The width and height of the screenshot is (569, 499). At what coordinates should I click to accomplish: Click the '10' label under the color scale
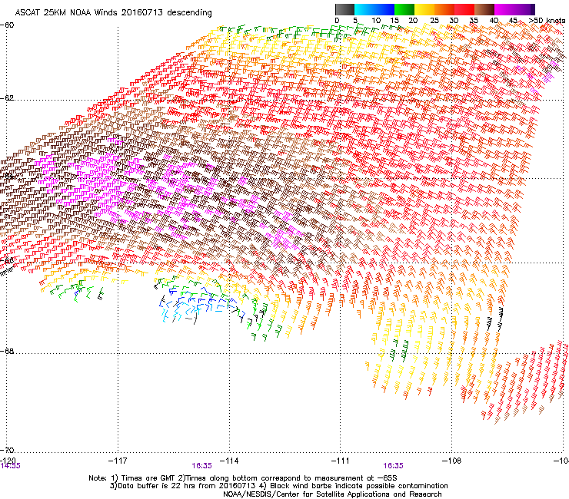(376, 20)
